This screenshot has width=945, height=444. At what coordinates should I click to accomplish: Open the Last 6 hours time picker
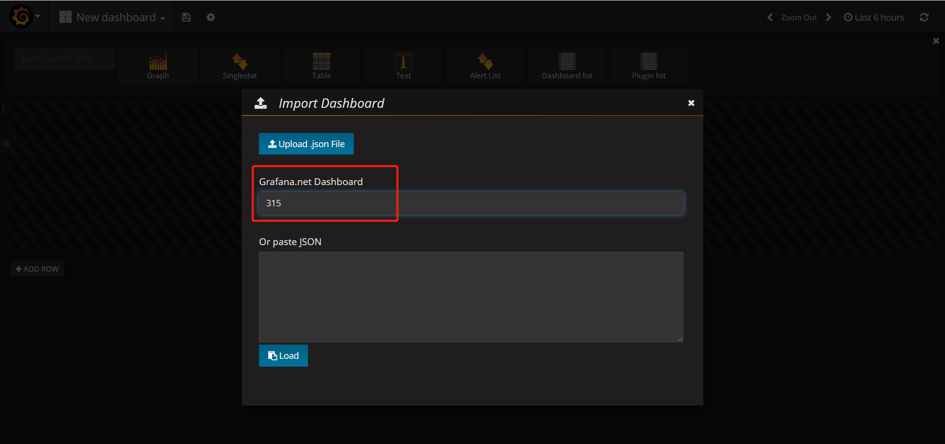[x=874, y=17]
